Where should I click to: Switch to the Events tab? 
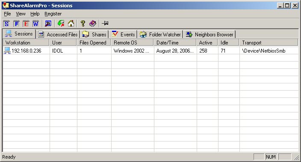click(123, 34)
